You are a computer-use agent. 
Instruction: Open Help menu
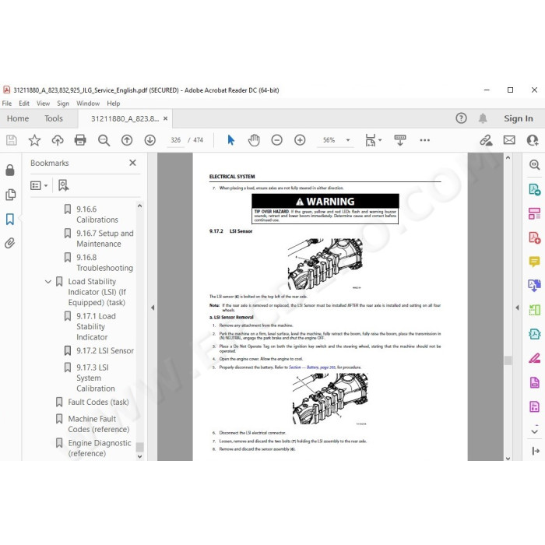pos(114,104)
